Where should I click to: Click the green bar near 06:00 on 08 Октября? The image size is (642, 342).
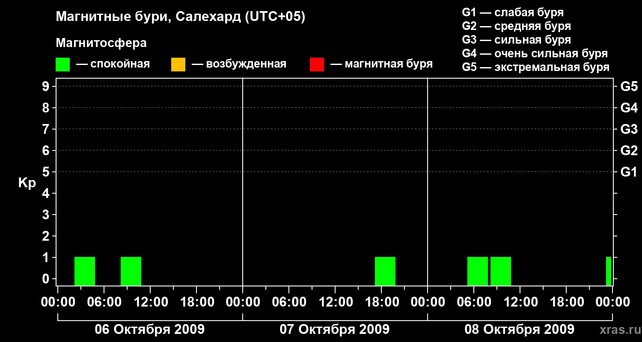point(478,271)
